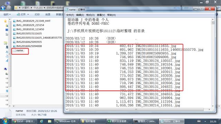Show hidden tray icons arrow
This screenshot has height=124, width=221.
tap(205, 121)
